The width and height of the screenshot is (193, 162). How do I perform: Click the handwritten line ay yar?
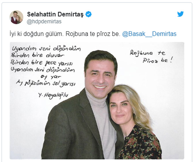51,77
